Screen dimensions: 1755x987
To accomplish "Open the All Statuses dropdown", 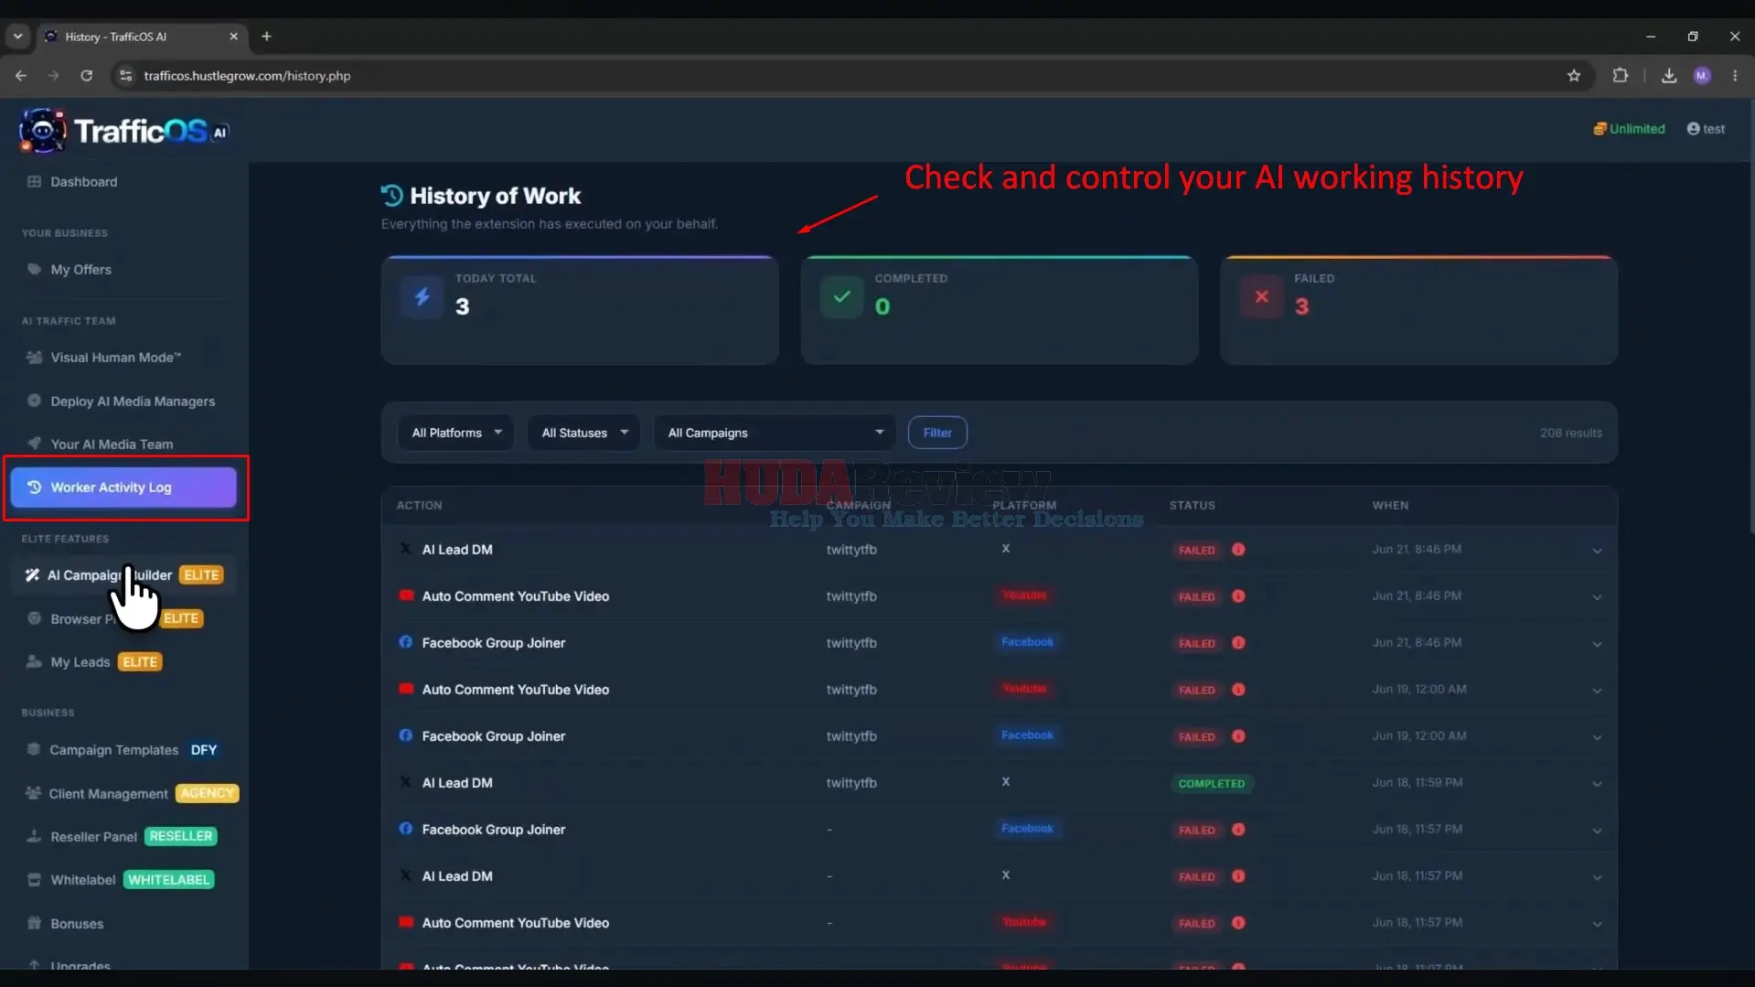I will click(x=584, y=433).
